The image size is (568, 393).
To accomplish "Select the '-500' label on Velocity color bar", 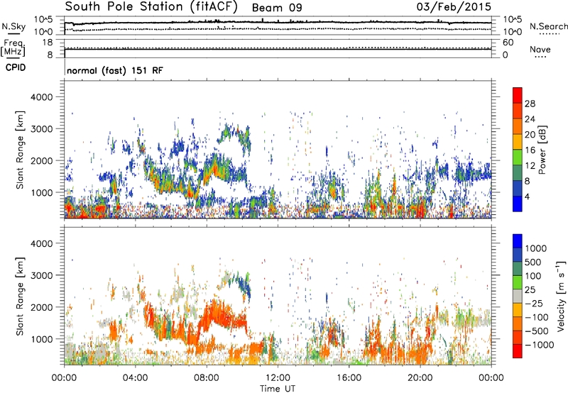I will coord(537,331).
